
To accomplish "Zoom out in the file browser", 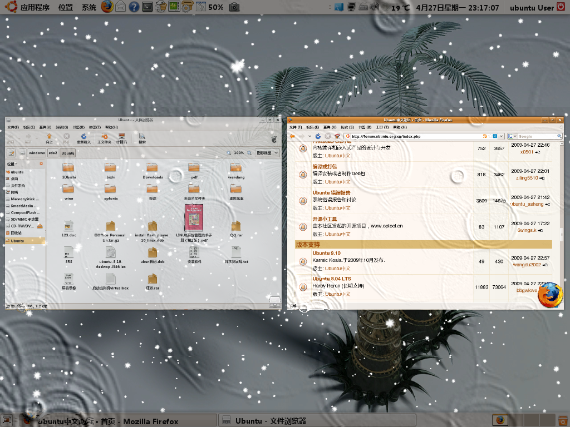I will click(x=229, y=153).
